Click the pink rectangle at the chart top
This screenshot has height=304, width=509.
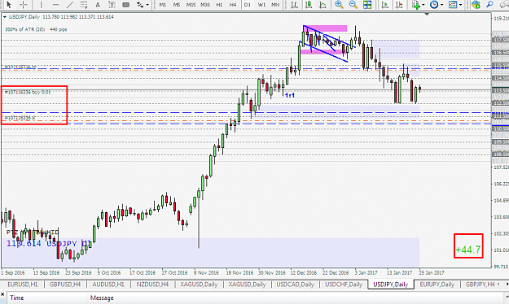325,28
